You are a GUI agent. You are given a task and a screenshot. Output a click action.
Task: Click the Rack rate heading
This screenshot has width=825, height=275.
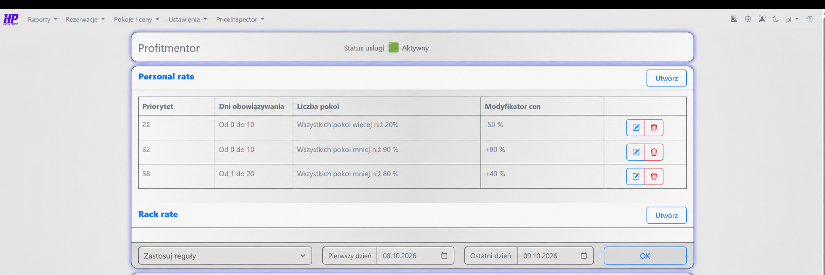point(158,214)
